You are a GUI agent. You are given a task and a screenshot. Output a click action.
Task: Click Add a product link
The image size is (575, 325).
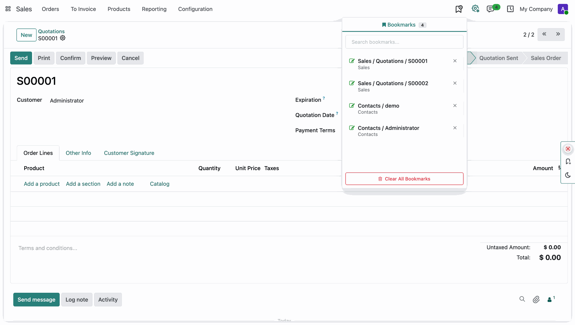[42, 184]
